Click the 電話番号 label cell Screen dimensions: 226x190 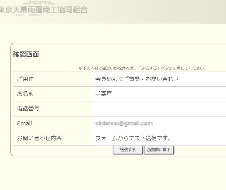tap(52, 109)
